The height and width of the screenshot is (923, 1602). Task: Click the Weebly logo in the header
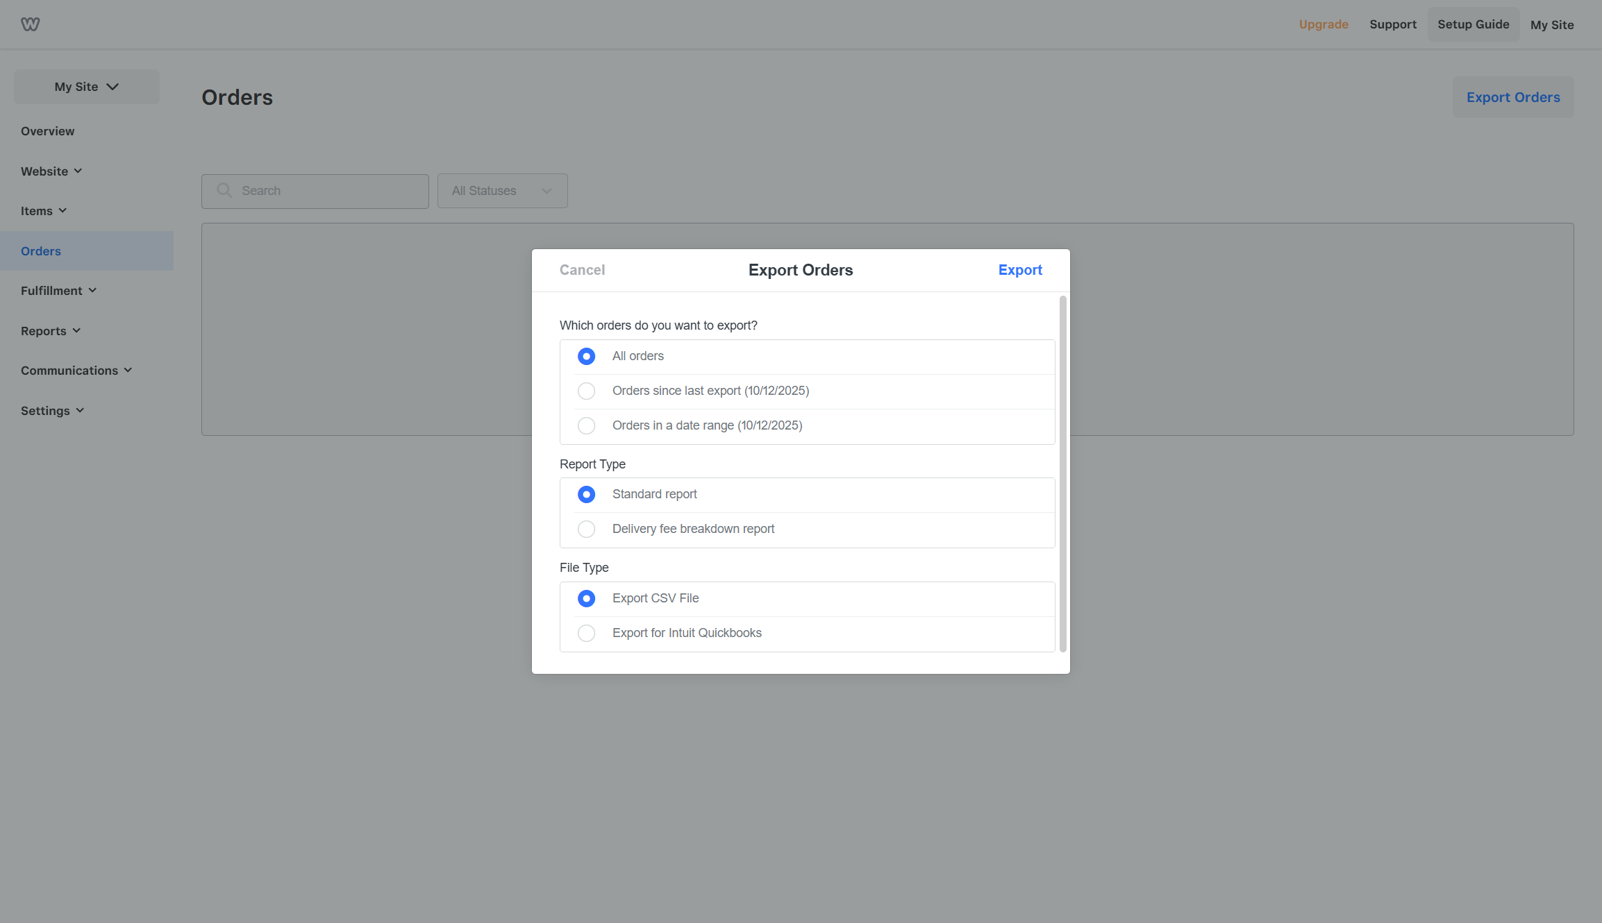click(30, 24)
